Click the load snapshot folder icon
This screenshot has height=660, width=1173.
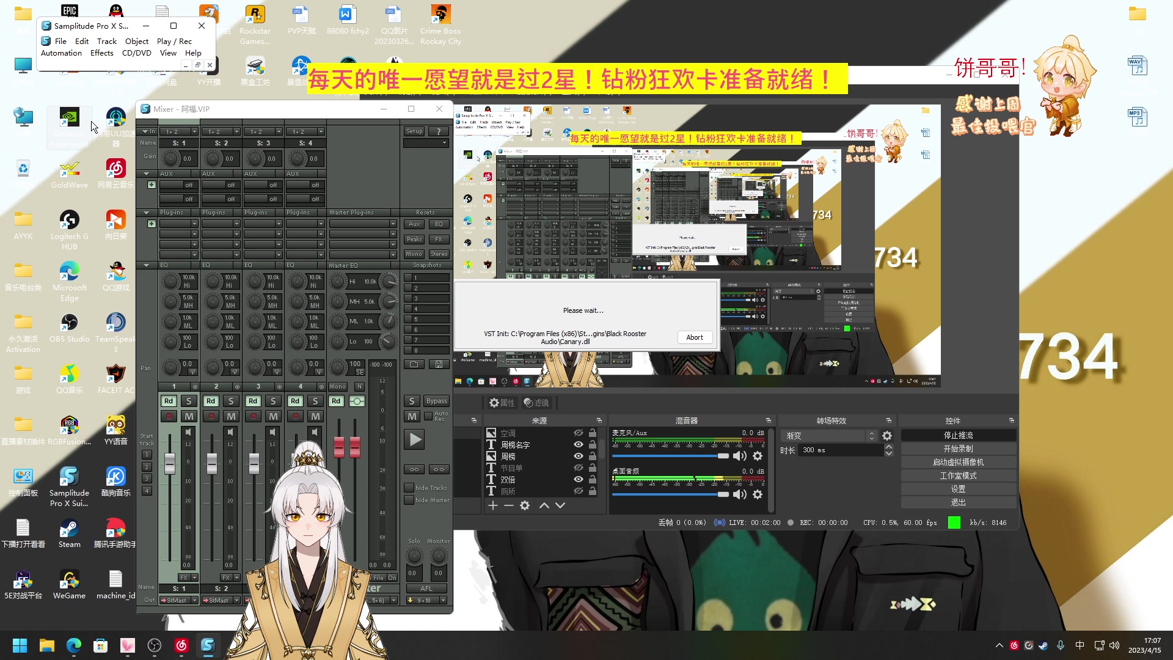click(x=414, y=364)
